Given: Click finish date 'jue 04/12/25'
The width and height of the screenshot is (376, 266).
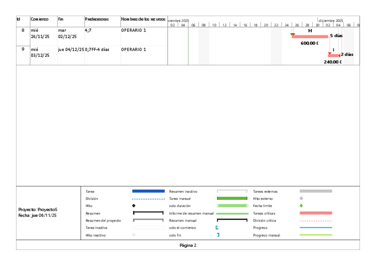Looking at the screenshot, I should (71, 49).
